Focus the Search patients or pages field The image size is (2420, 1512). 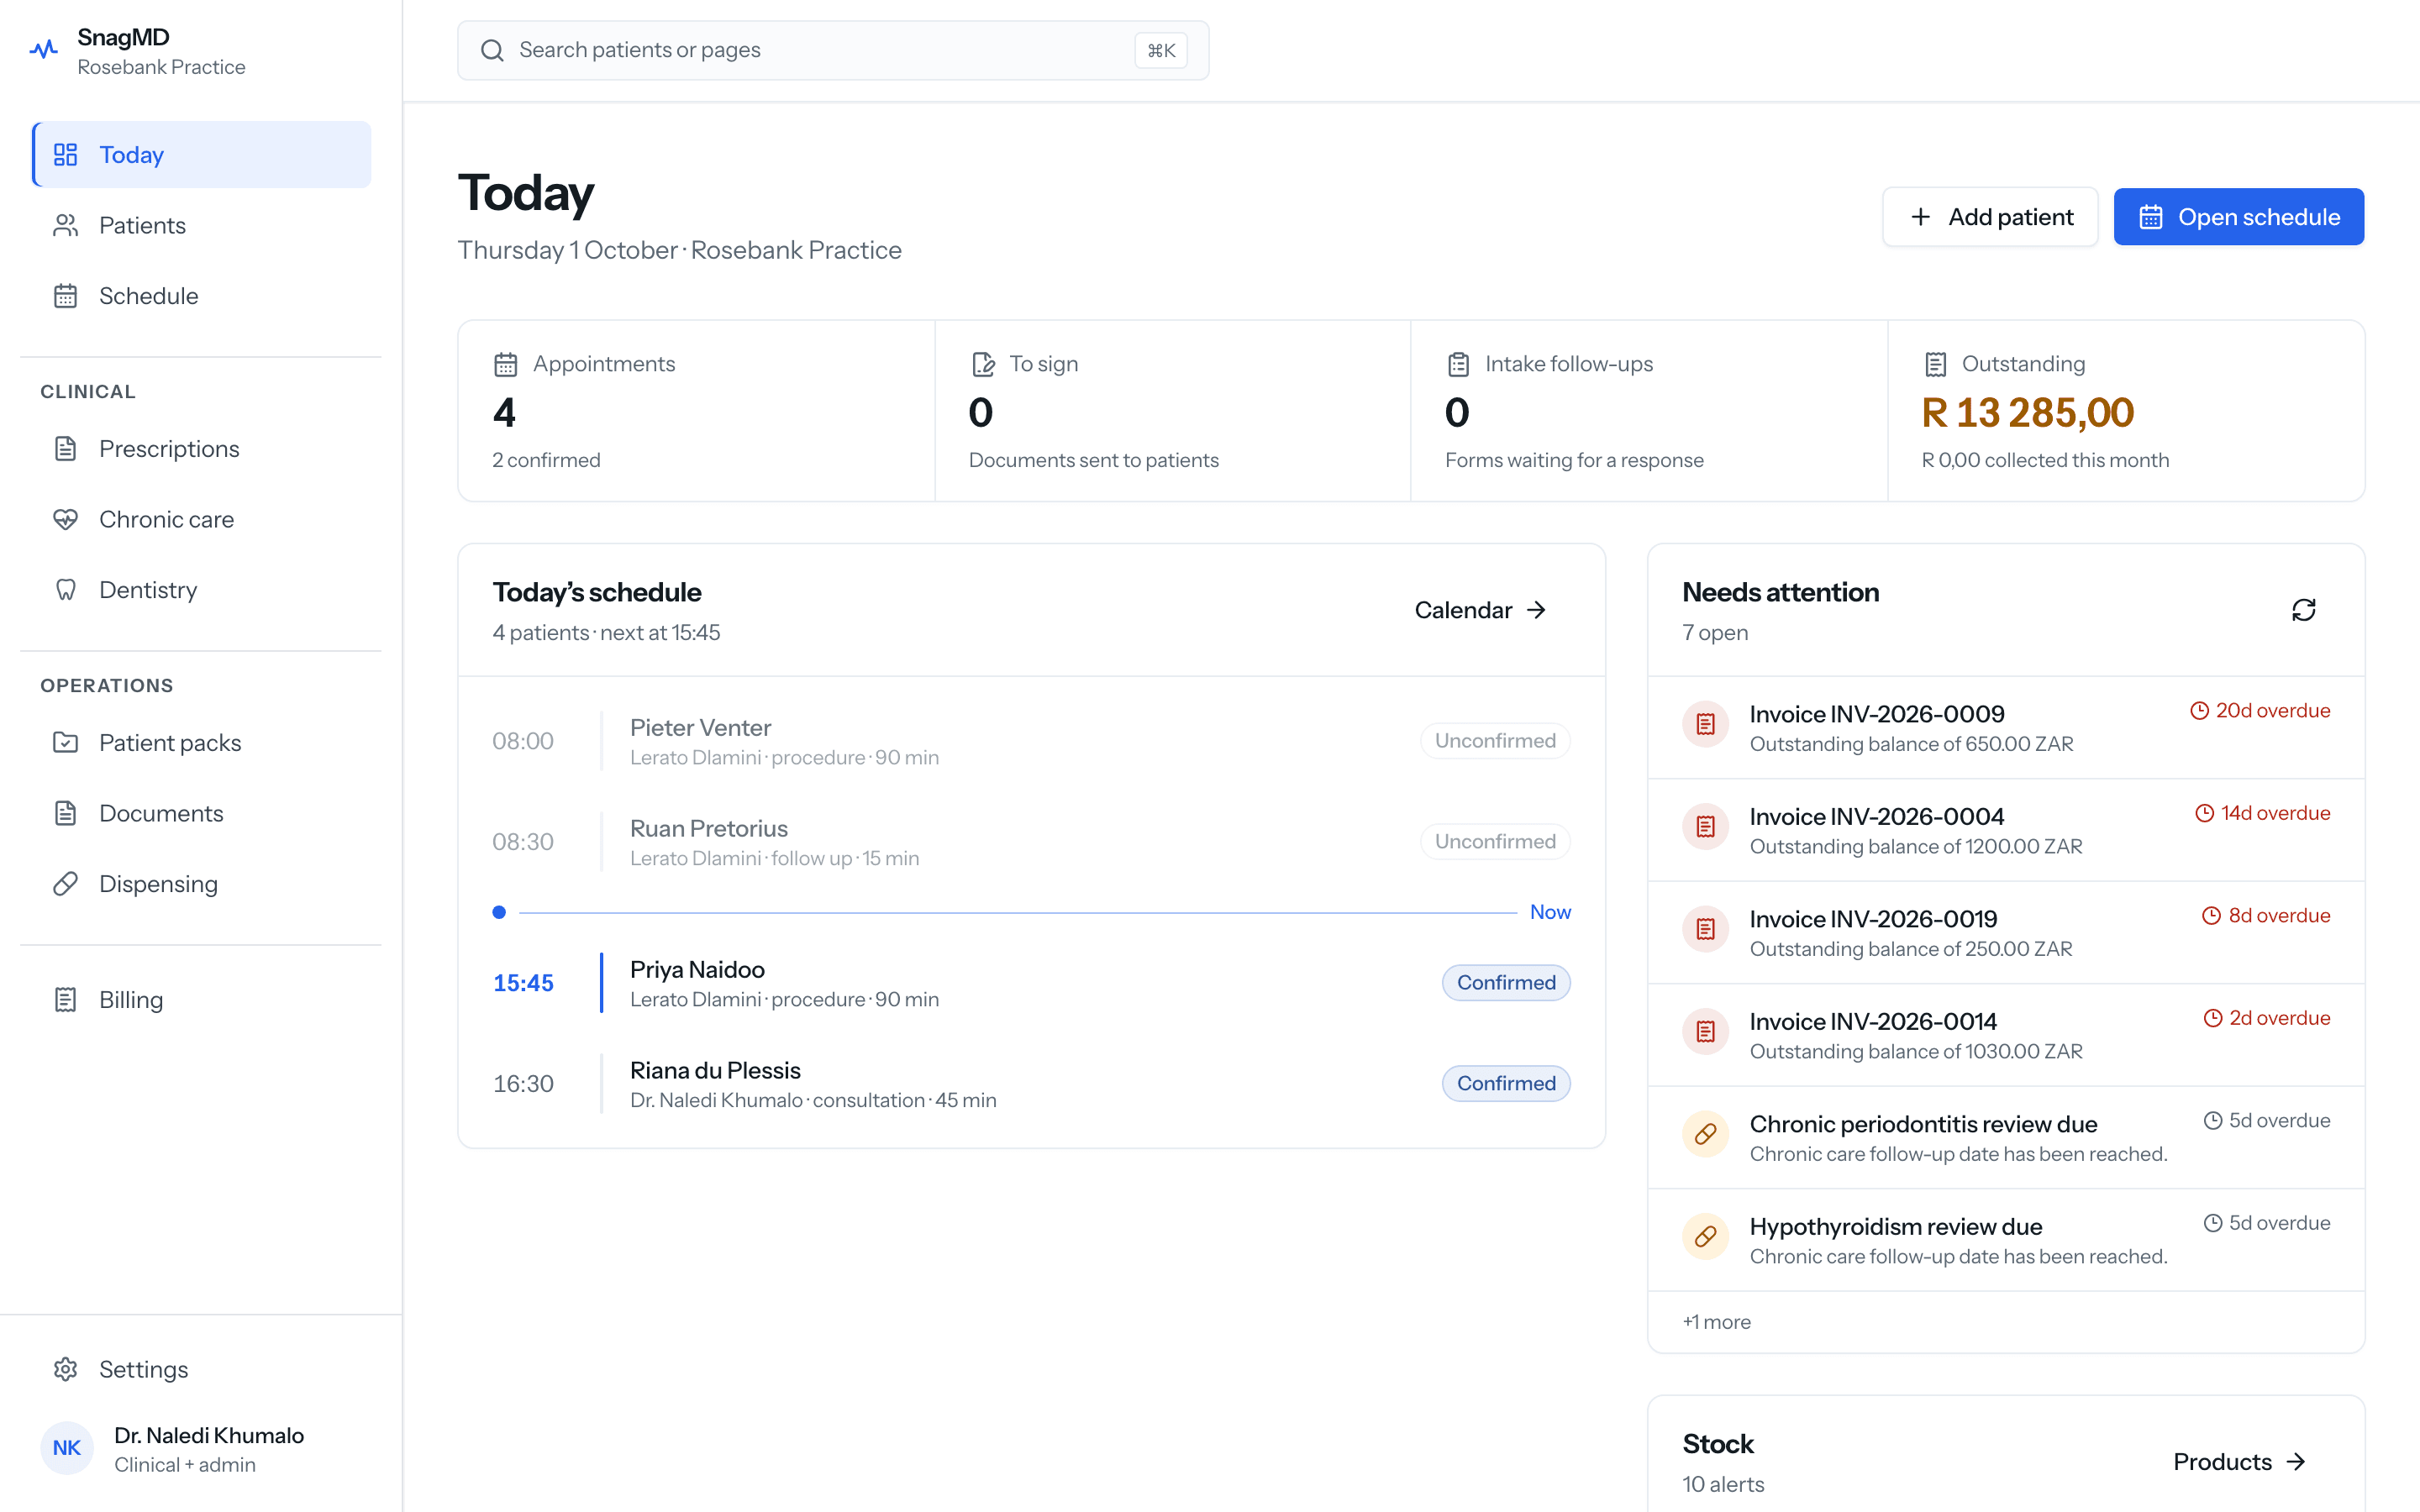tap(833, 50)
